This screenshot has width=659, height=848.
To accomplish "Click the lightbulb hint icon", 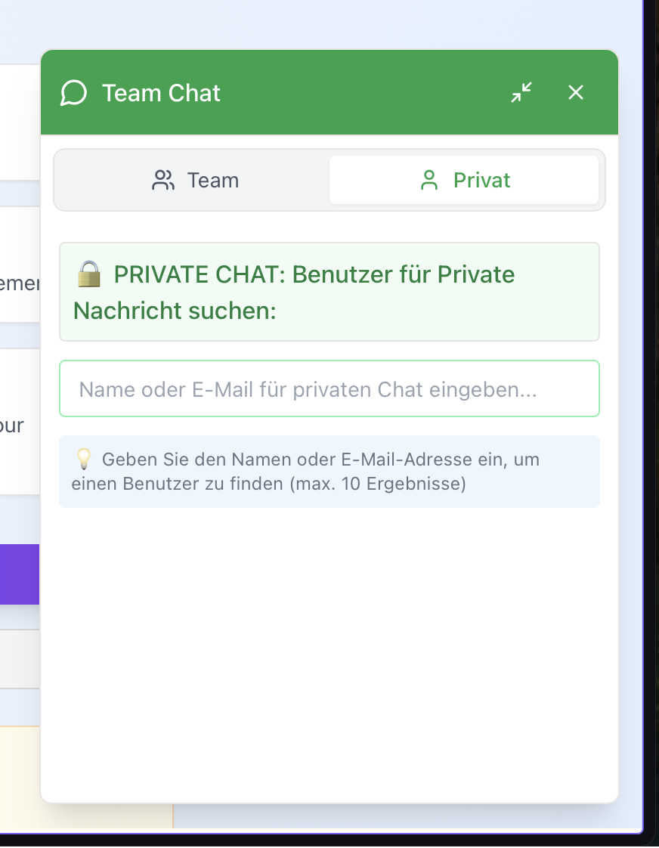I will pos(83,459).
